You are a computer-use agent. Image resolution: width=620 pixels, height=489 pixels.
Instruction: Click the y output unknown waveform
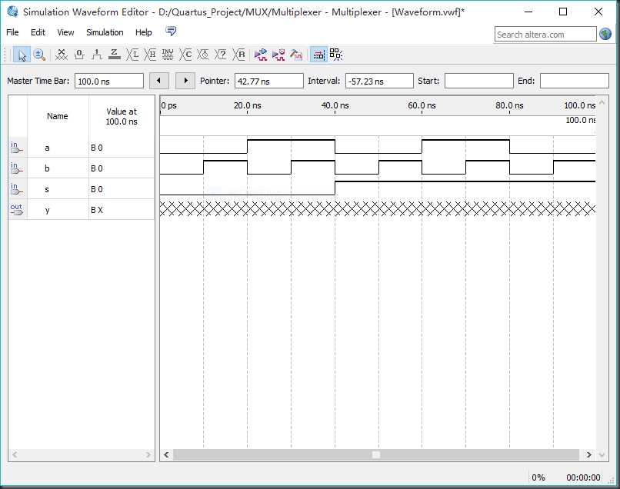[378, 208]
